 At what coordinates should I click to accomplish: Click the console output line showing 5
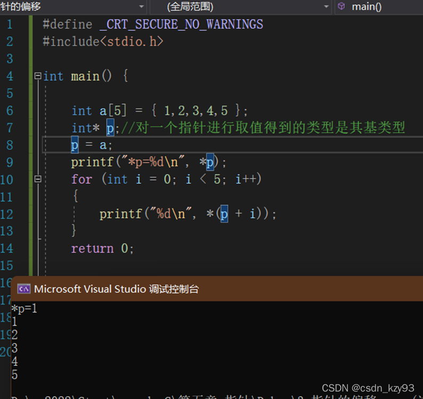pos(15,375)
